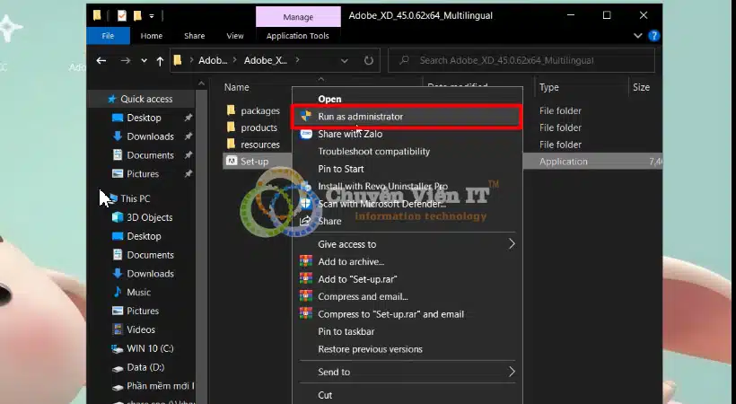Choose Cut in the context menu
This screenshot has height=404, width=736.
[407, 395]
